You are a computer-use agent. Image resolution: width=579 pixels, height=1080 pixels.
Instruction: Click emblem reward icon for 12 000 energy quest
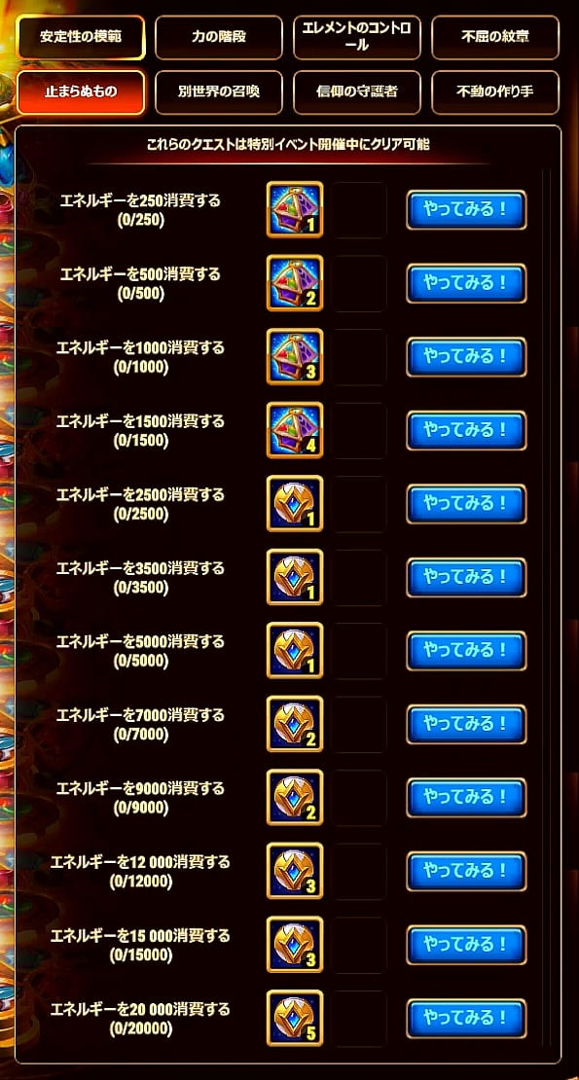(x=295, y=872)
